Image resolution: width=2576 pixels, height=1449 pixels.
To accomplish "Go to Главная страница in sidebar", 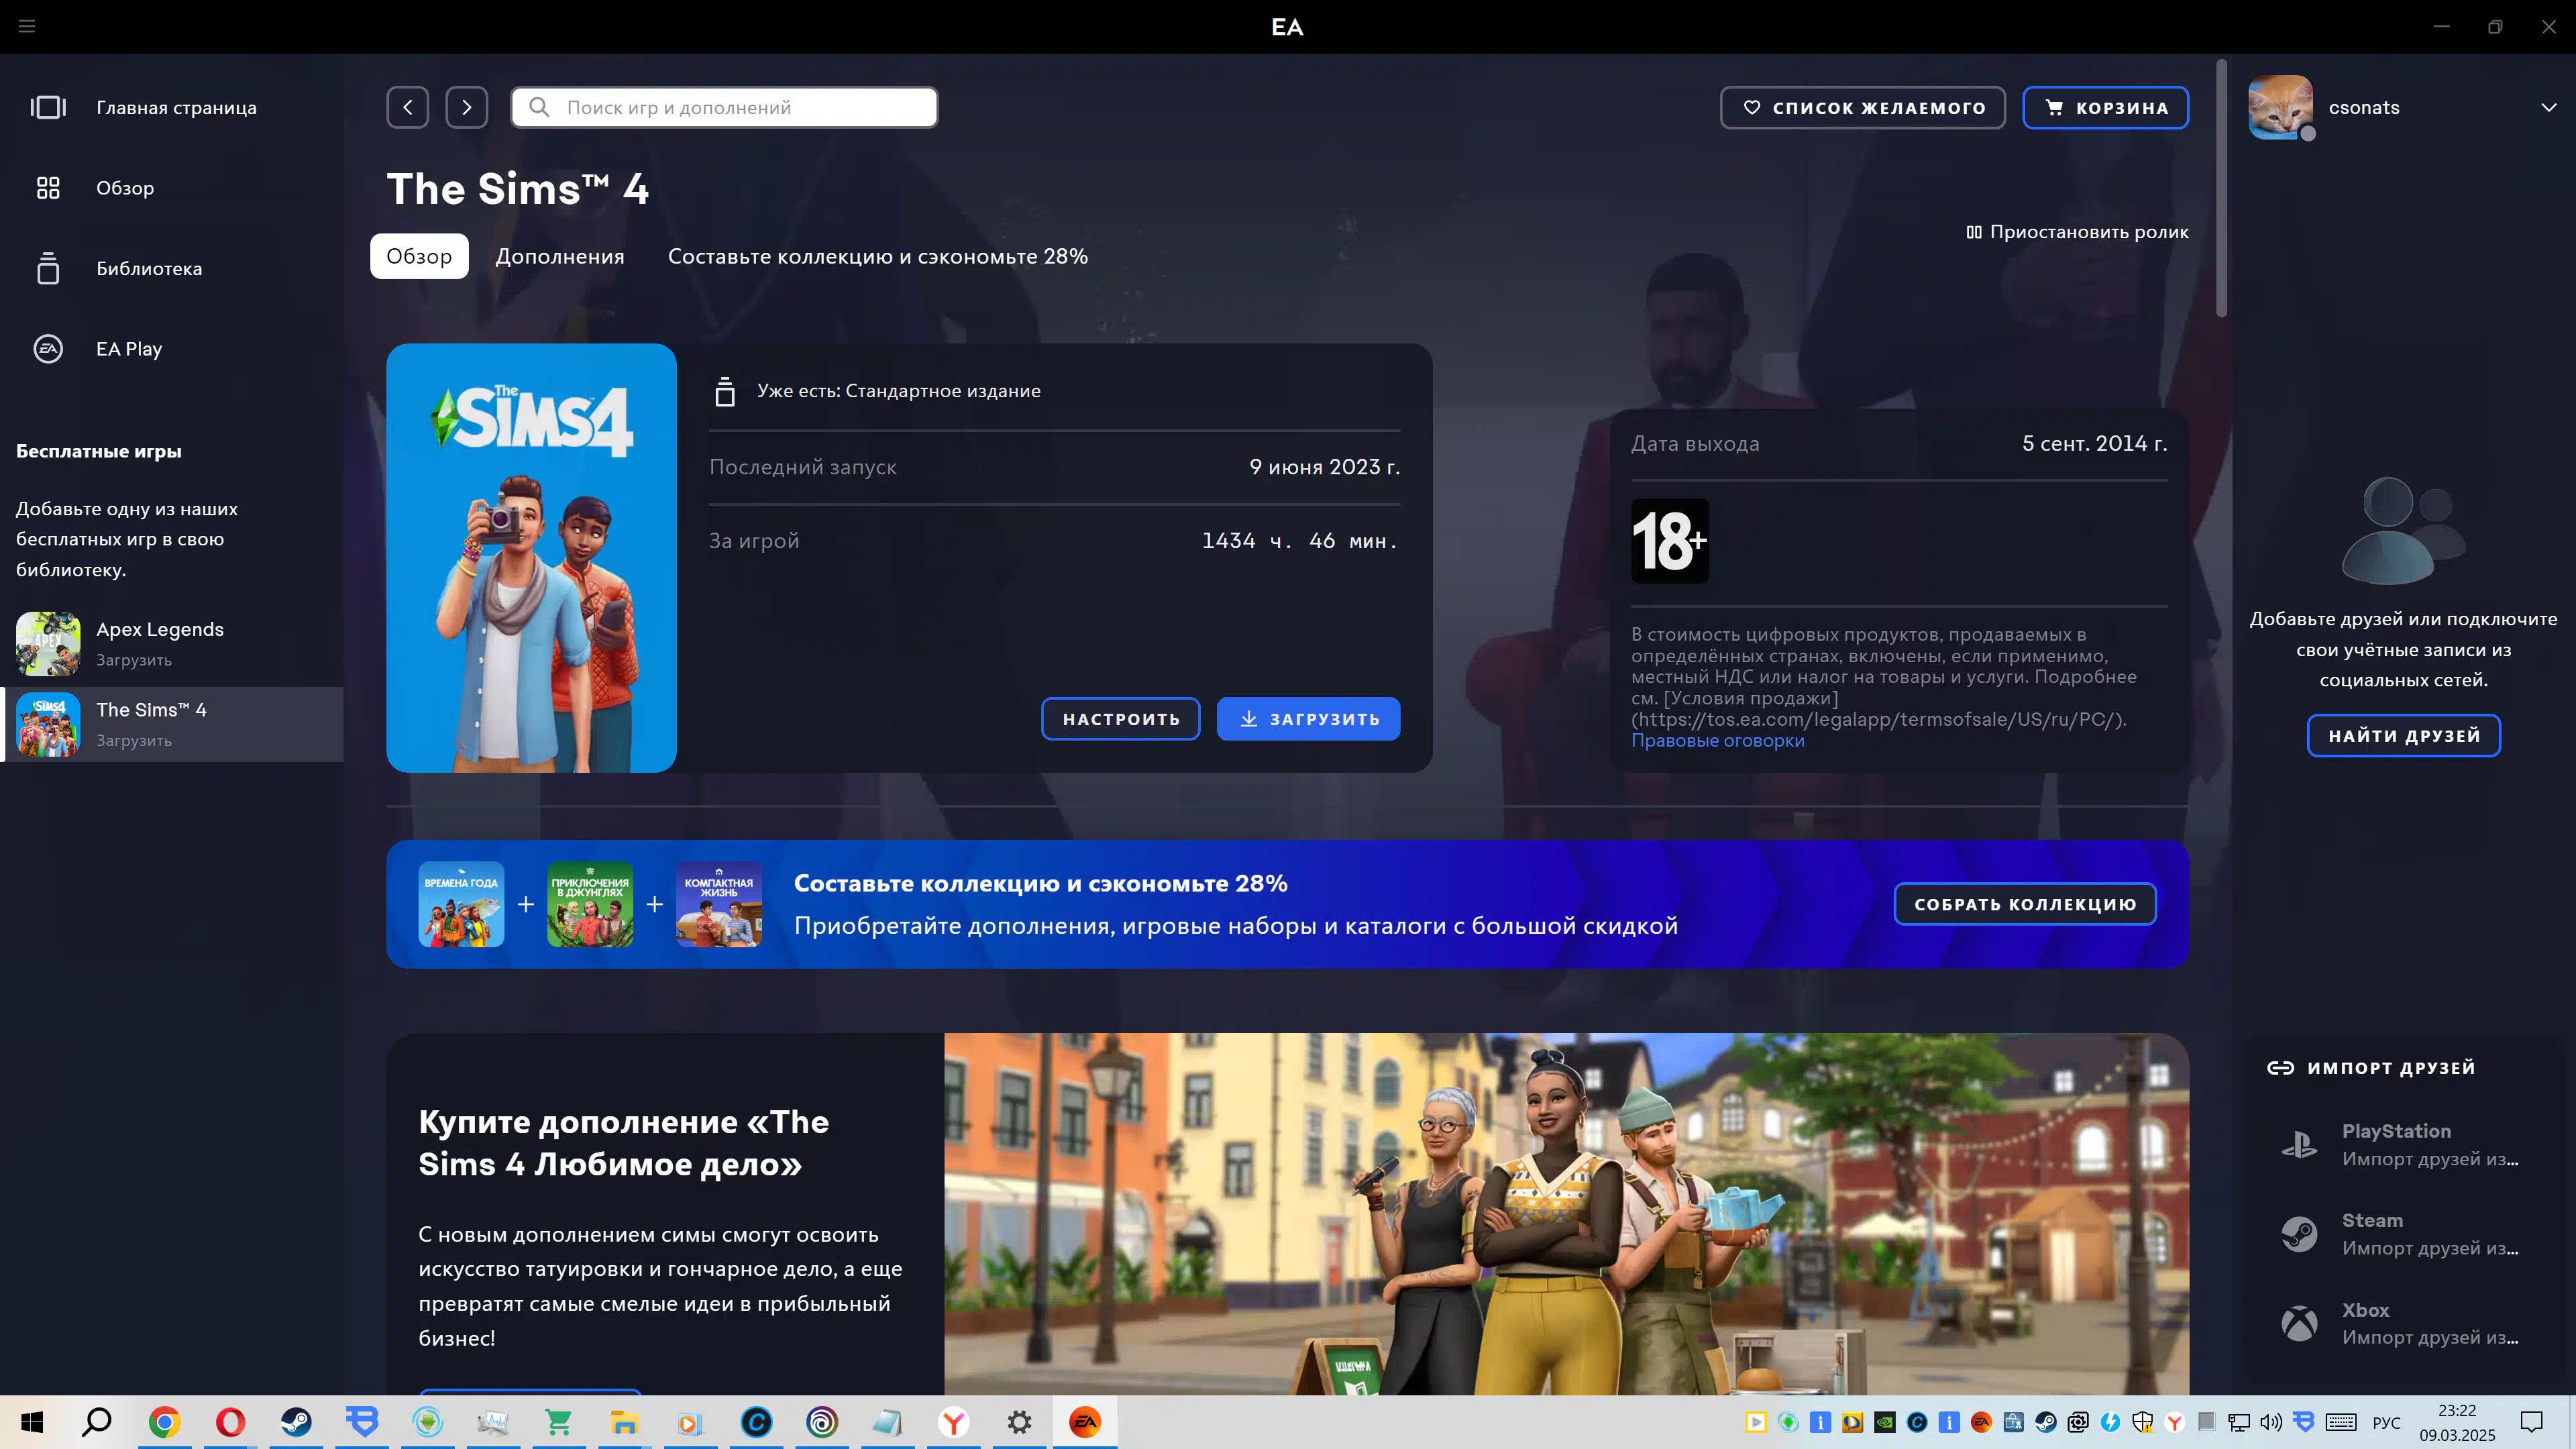I will pos(172,107).
